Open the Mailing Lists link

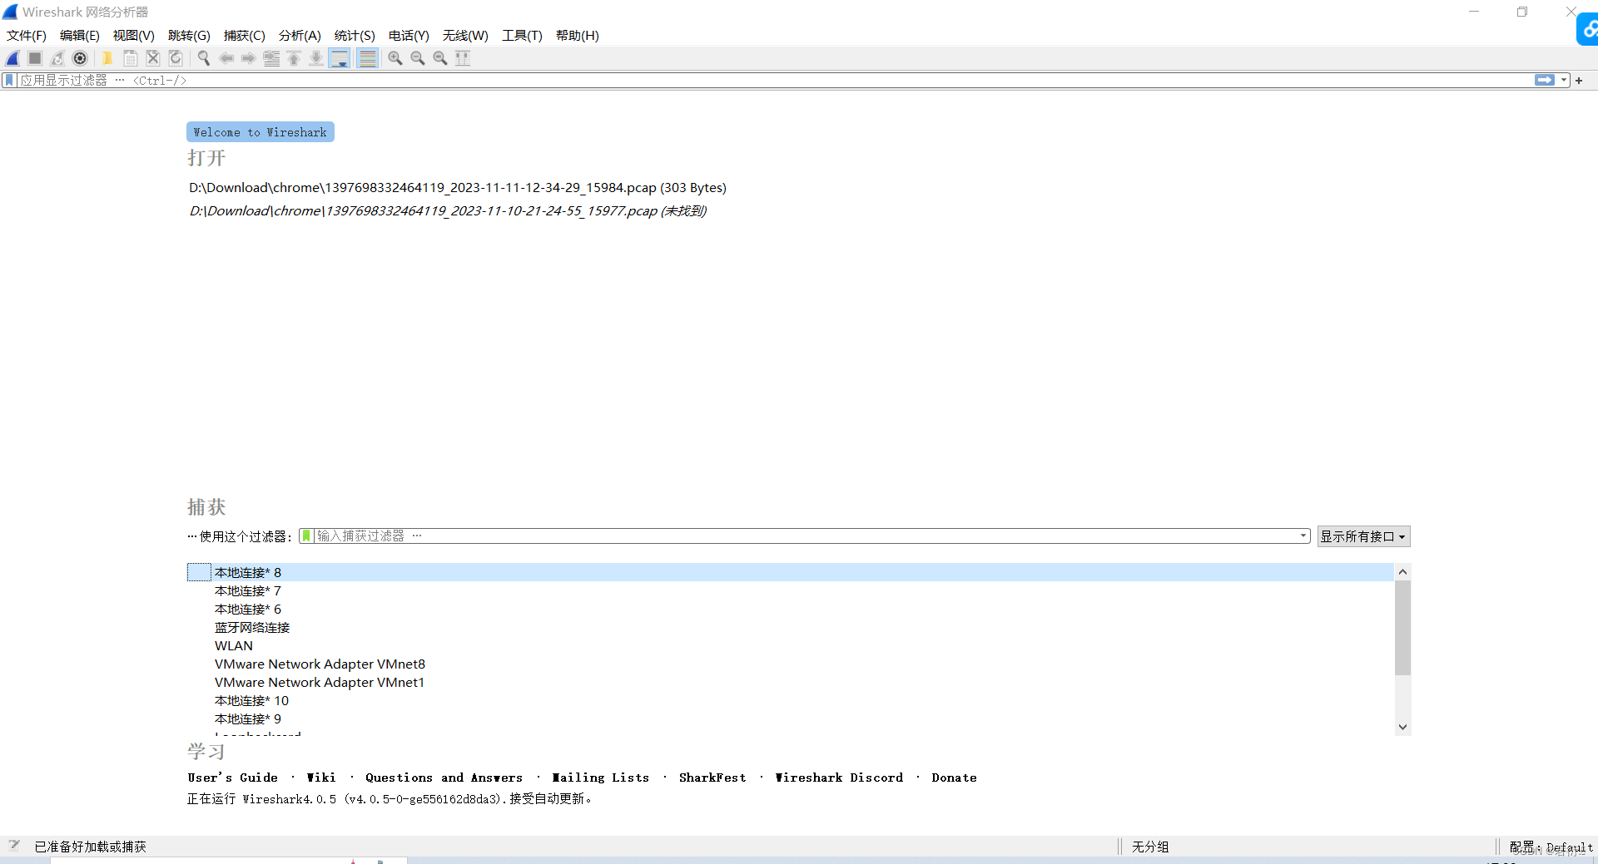(600, 778)
